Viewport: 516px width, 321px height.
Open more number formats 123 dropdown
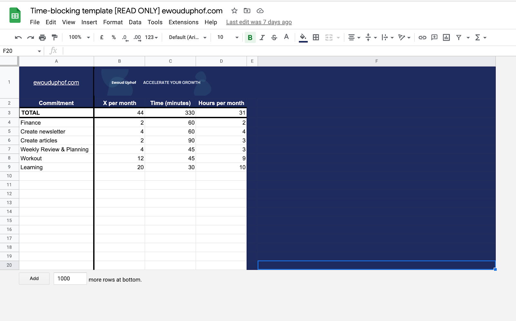coord(151,37)
